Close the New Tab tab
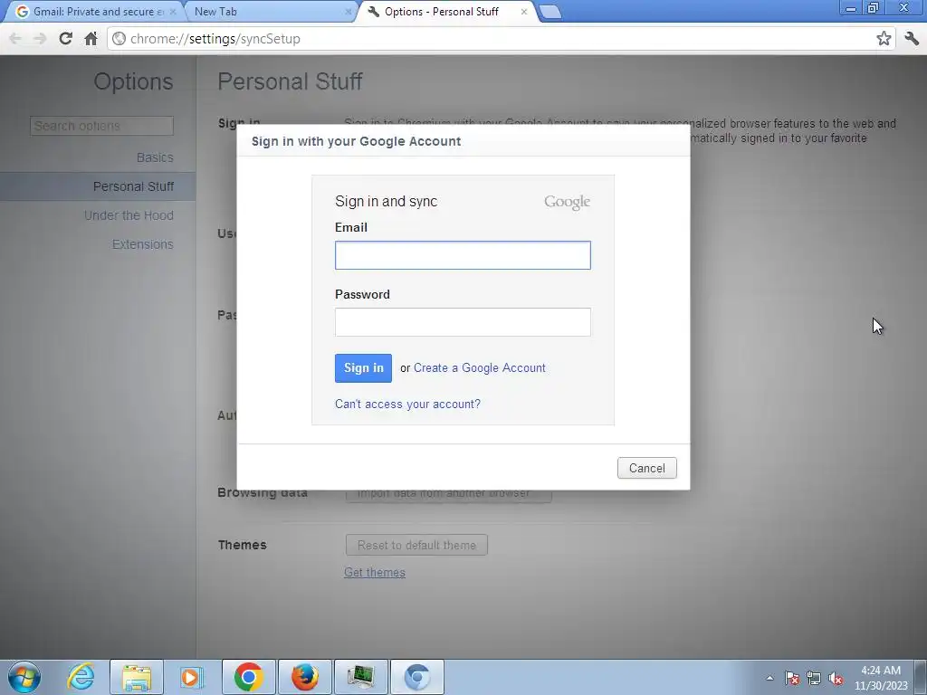Screen dimensions: 927x695 pyautogui.click(x=349, y=12)
